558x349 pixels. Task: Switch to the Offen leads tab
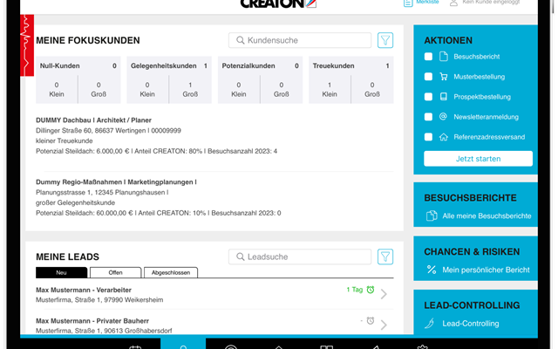(x=115, y=272)
